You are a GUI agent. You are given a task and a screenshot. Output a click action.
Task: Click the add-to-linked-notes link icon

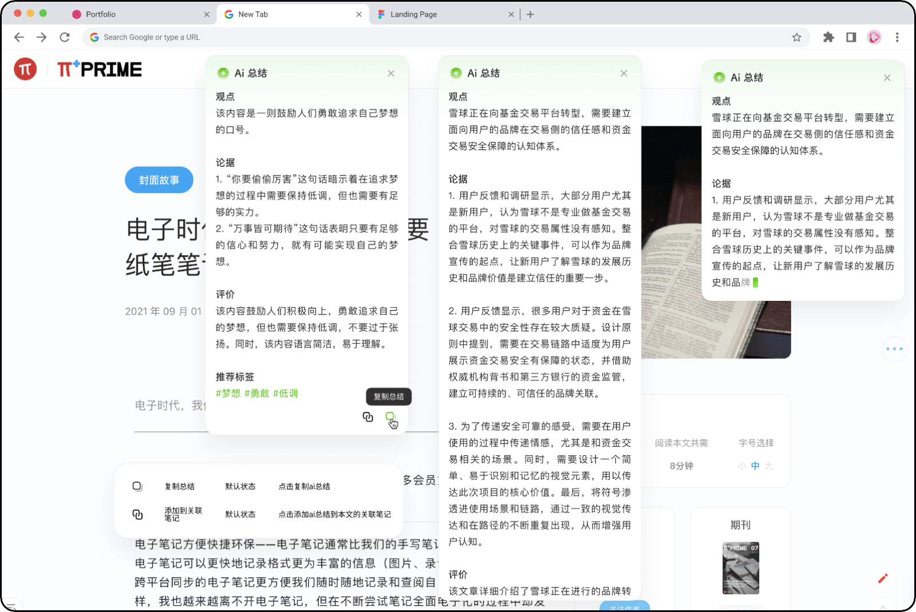pos(367,417)
